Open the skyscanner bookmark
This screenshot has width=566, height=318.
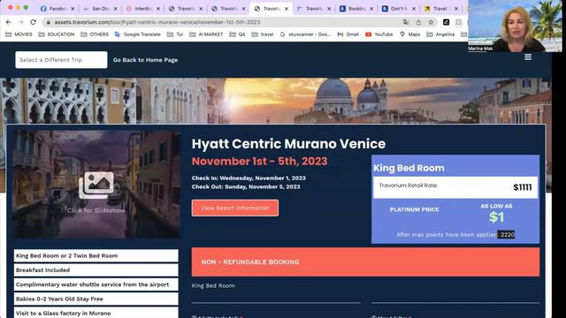pyautogui.click(x=305, y=34)
